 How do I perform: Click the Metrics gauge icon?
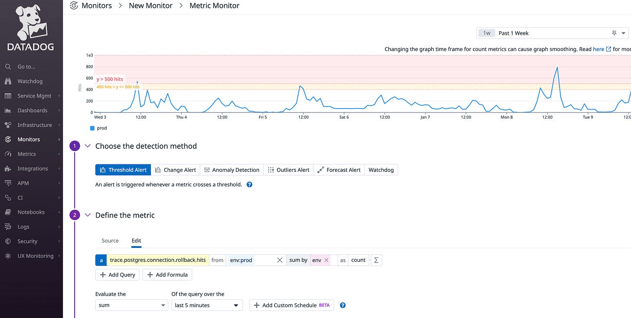(x=8, y=154)
